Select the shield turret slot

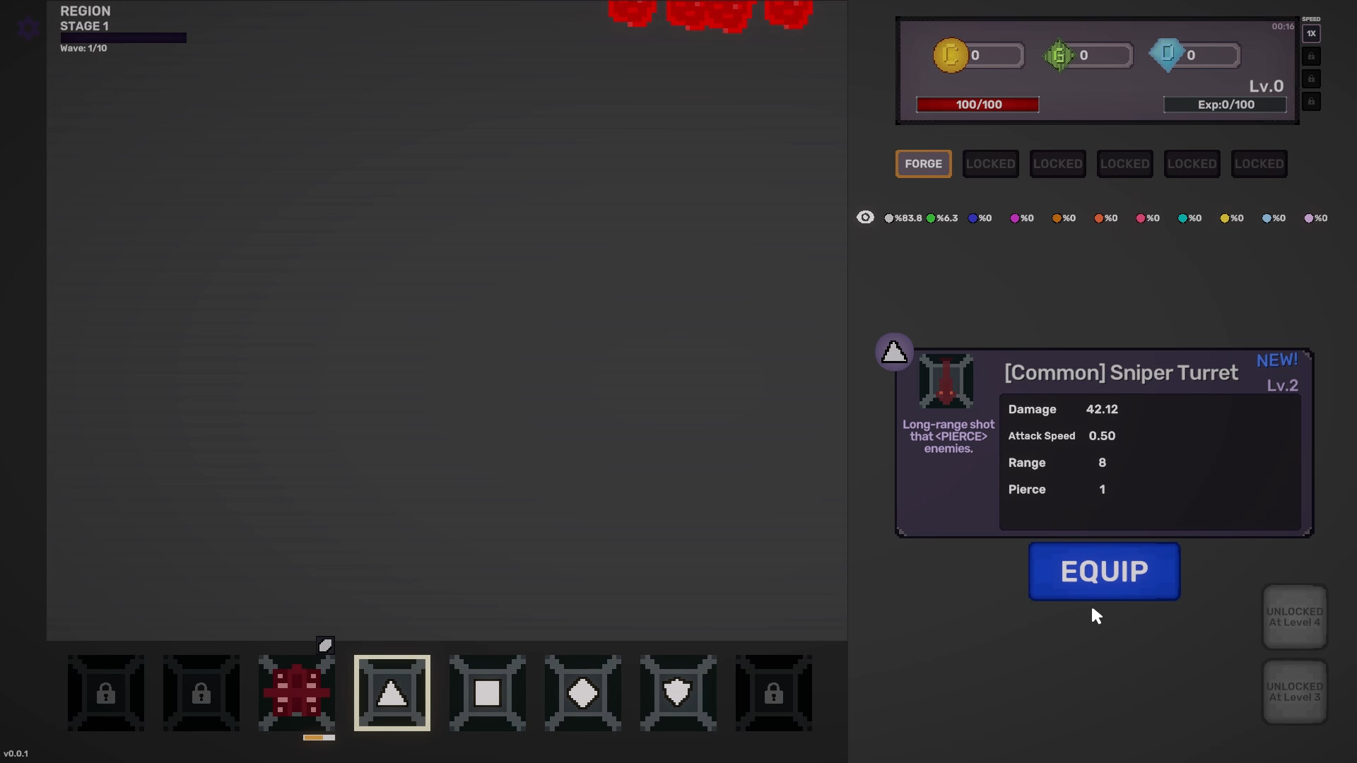click(678, 693)
